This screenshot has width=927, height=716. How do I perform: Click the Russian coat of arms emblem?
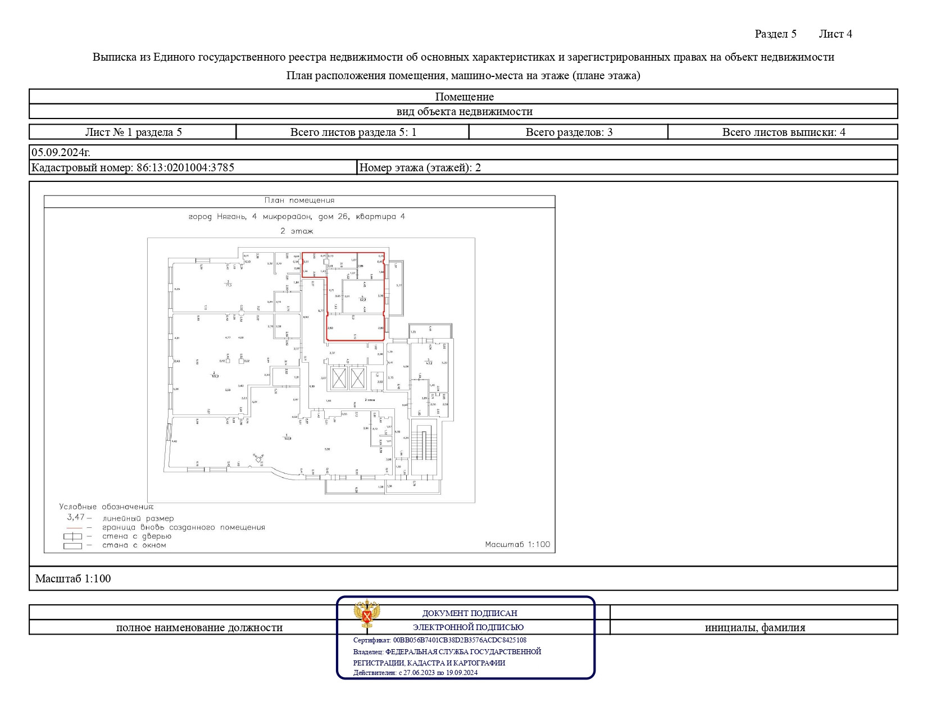click(366, 614)
